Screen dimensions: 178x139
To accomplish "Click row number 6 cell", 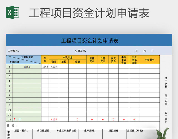I will pos(9,91).
